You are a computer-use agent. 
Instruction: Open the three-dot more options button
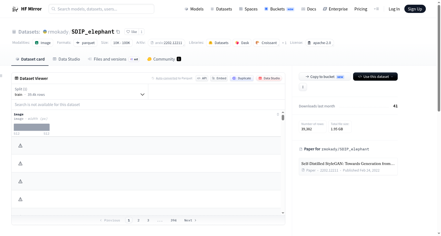[x=303, y=87]
